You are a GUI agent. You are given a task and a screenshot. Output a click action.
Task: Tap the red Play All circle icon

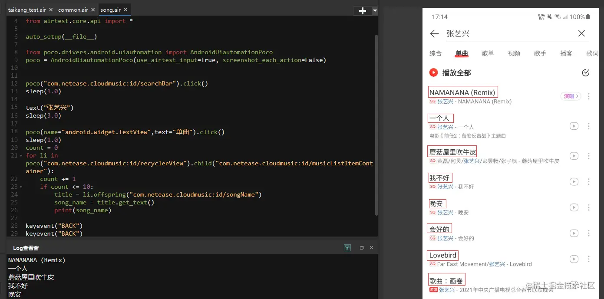click(433, 72)
